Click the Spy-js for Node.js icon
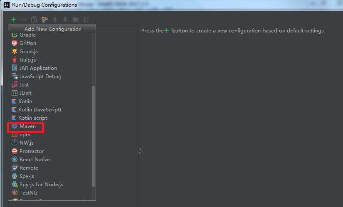 tap(15, 184)
